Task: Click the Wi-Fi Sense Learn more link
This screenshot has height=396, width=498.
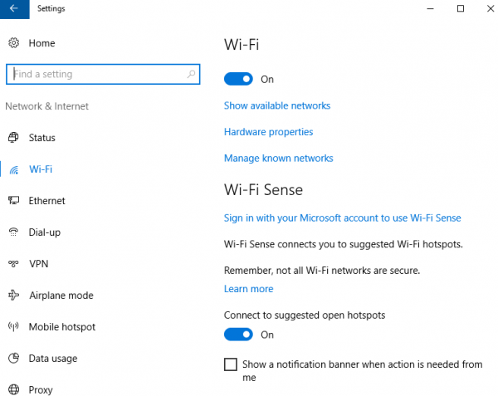Action: 248,289
